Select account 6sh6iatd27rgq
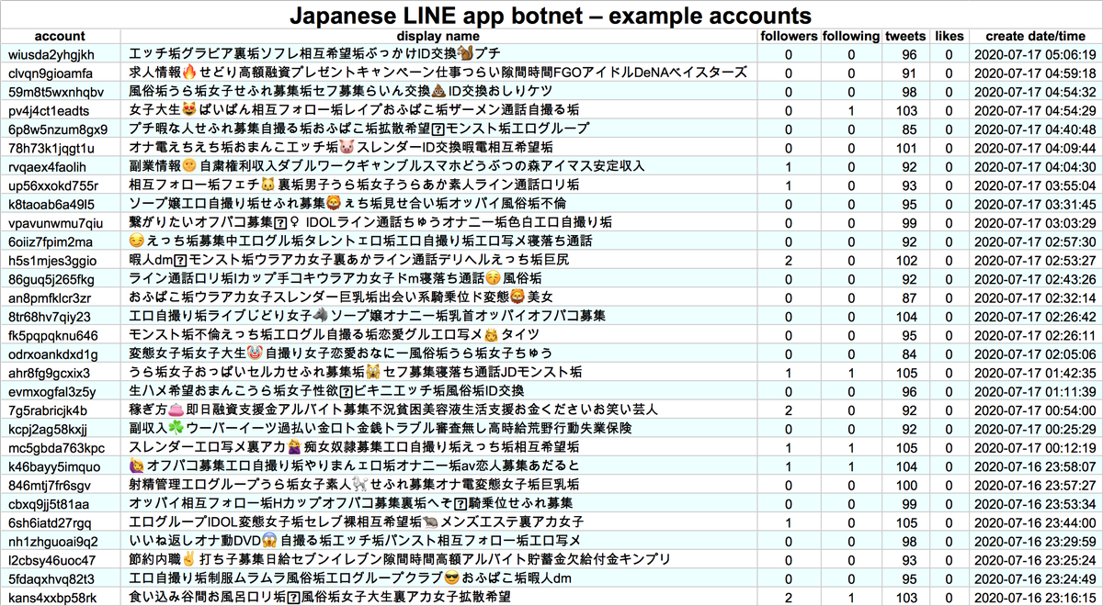The width and height of the screenshot is (1103, 606). tap(51, 522)
